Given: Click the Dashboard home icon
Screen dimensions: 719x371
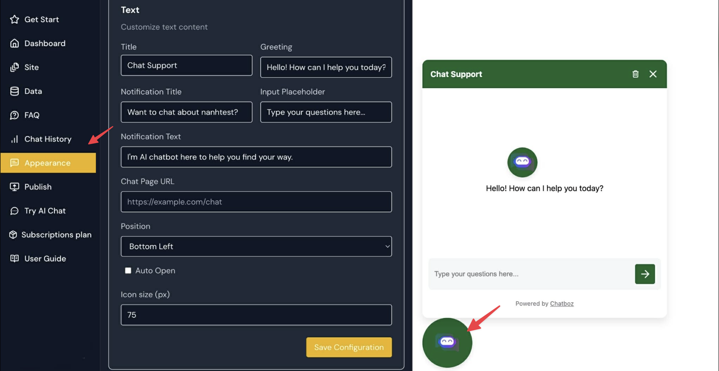Looking at the screenshot, I should pyautogui.click(x=14, y=43).
